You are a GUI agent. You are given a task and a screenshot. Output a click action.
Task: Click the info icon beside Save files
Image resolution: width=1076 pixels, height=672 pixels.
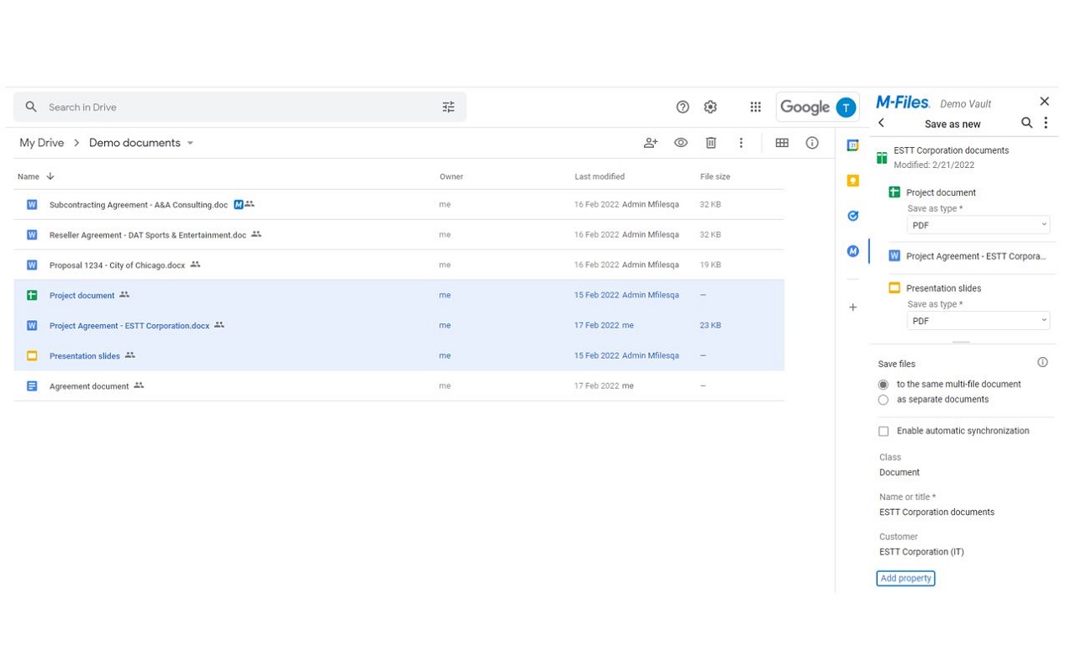click(x=1042, y=361)
